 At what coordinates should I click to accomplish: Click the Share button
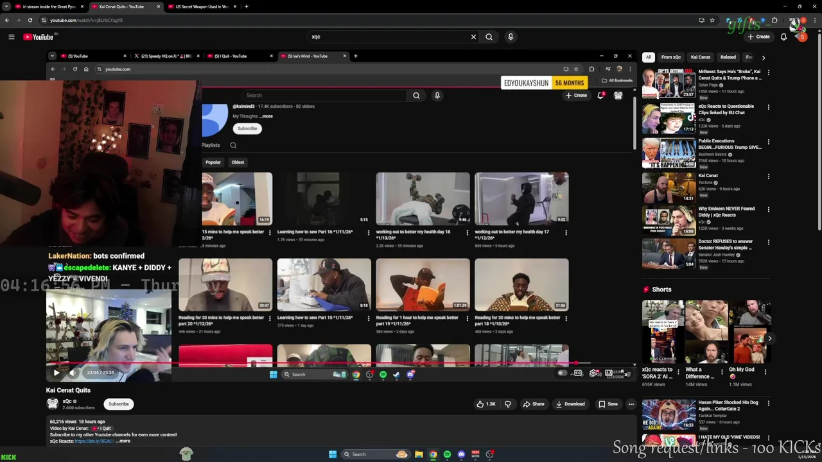(x=534, y=404)
